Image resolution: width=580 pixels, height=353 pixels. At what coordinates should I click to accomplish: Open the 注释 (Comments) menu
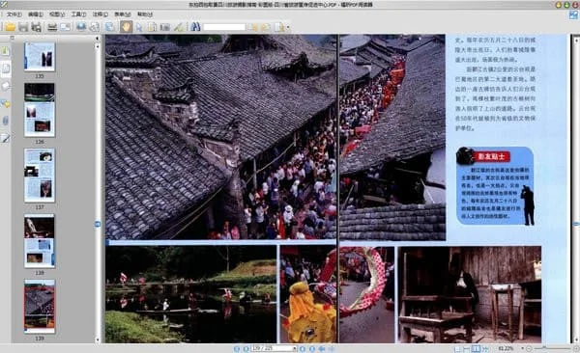(100, 14)
